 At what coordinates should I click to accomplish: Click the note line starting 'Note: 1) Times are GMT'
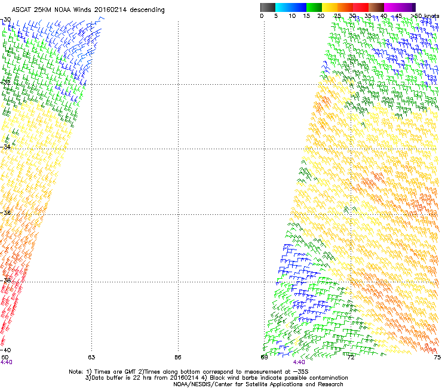point(189,372)
